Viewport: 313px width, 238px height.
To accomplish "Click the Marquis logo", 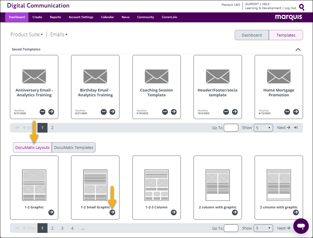I will [x=289, y=17].
